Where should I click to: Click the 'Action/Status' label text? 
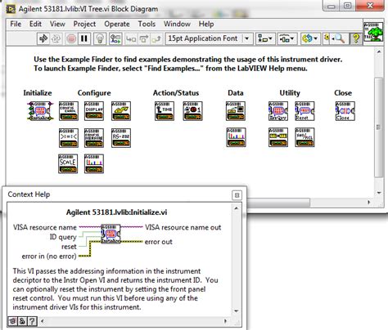[x=176, y=93]
